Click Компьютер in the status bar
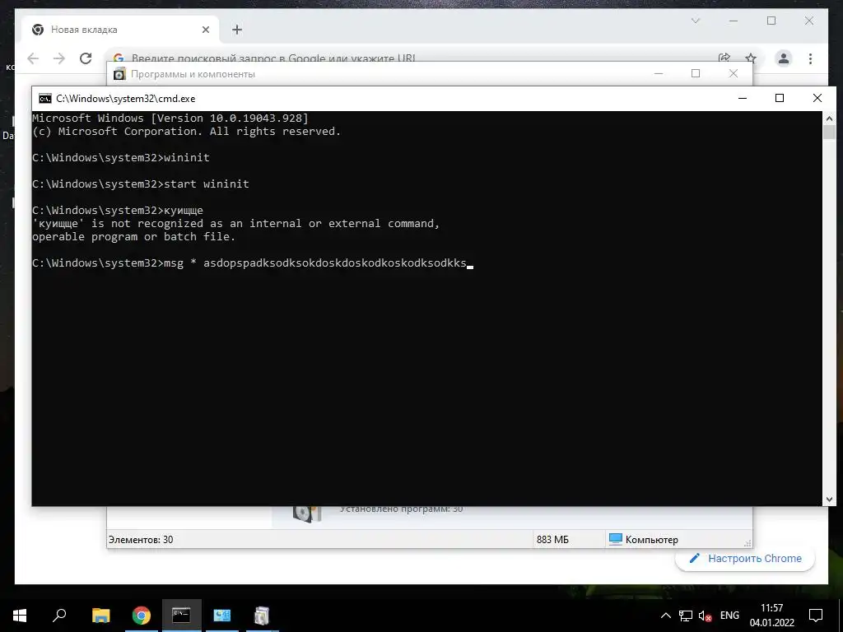 [644, 539]
